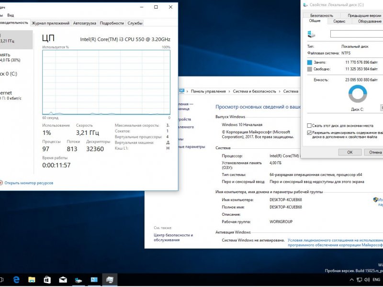Image resolution: width=383 pixels, height=287 pixels.
Task: Open the Mail app on the taskbar
Action: (x=63, y=280)
